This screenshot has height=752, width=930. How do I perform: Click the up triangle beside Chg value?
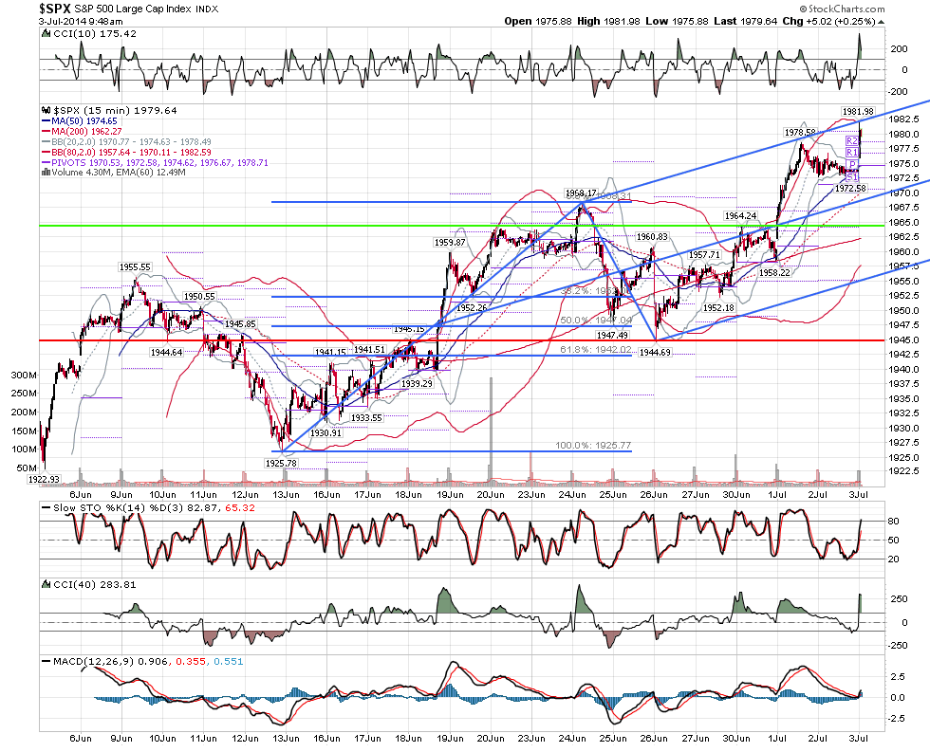tap(881, 22)
